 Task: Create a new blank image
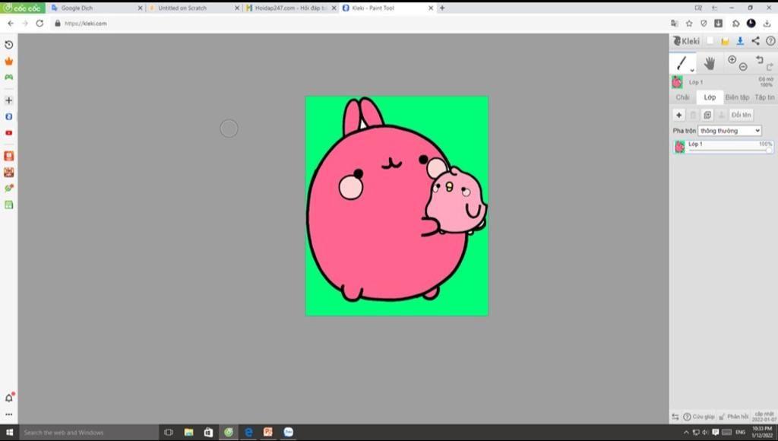click(x=710, y=41)
